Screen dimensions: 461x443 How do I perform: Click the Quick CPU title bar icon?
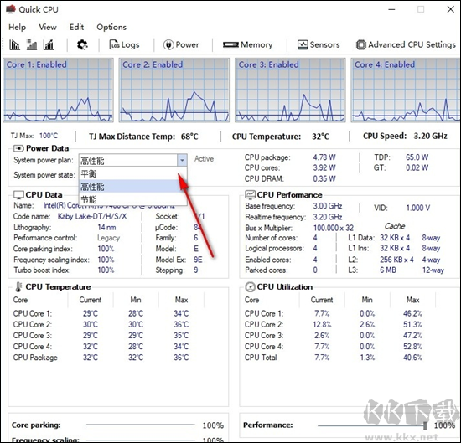click(x=10, y=9)
